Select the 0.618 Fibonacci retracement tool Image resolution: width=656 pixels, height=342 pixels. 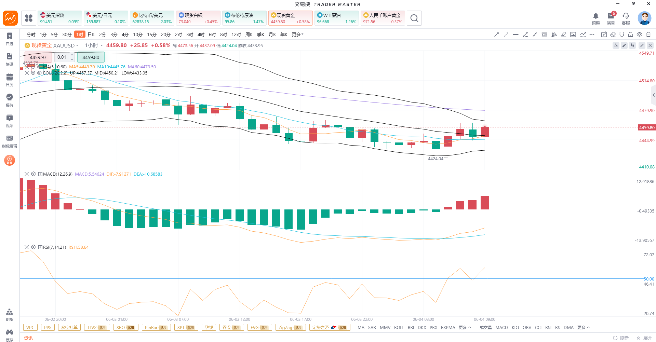[545, 35]
